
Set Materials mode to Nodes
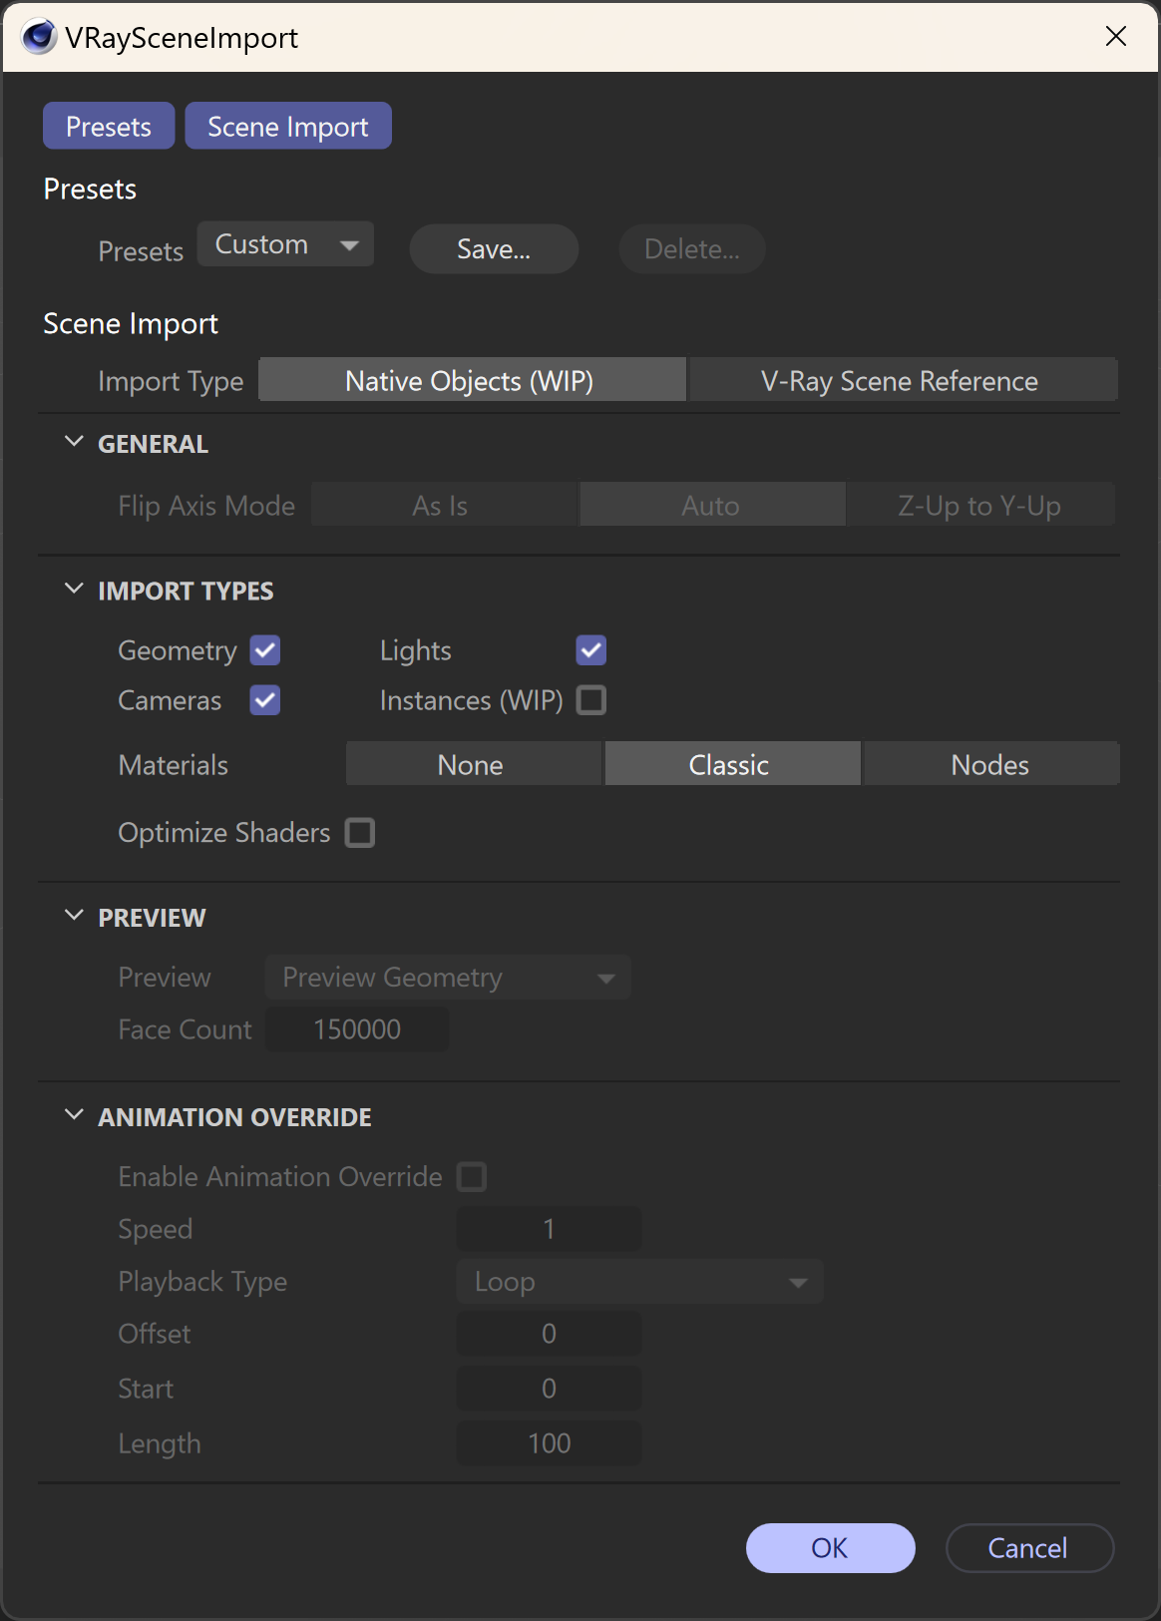[x=990, y=764]
